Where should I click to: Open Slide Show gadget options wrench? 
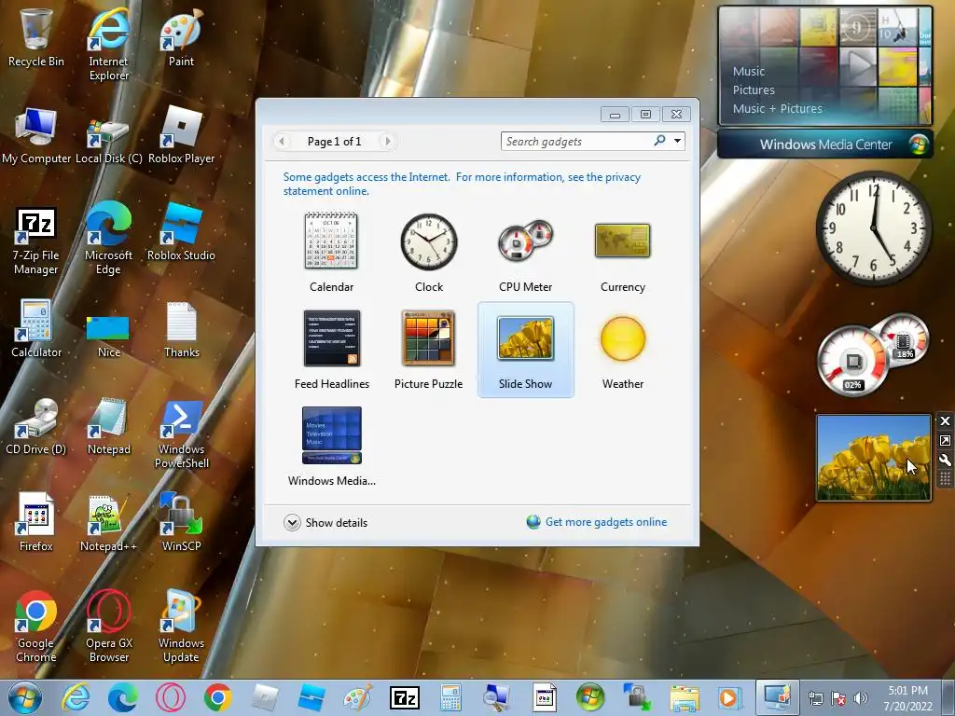coord(945,461)
